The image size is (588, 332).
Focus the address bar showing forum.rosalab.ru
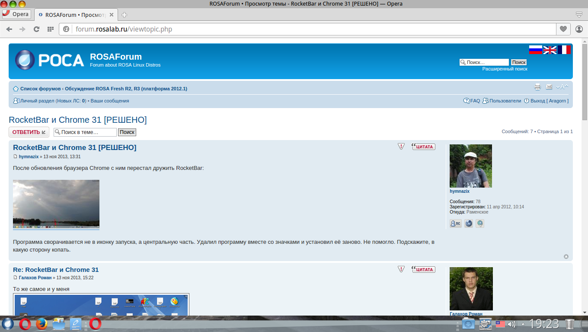click(x=308, y=29)
